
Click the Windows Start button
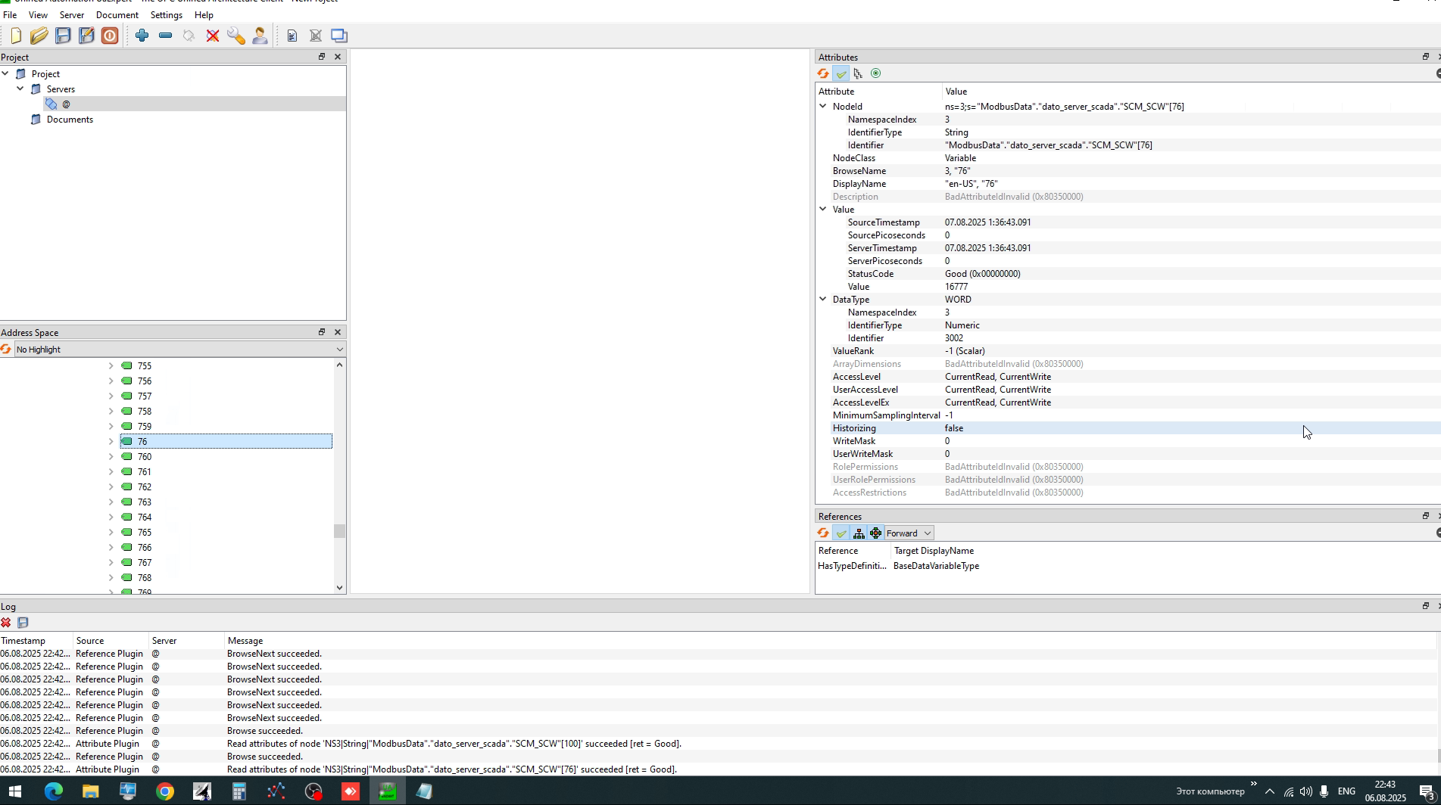click(15, 791)
